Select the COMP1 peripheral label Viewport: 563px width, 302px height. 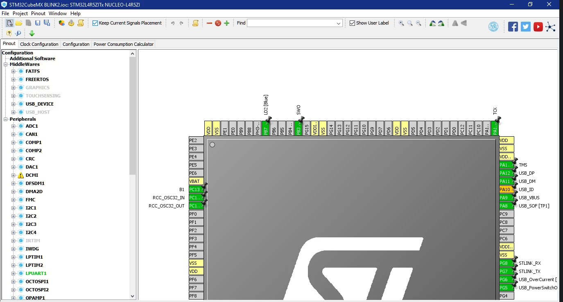(x=34, y=142)
